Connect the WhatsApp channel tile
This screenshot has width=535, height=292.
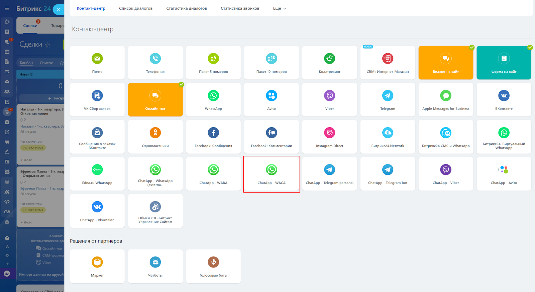point(213,100)
